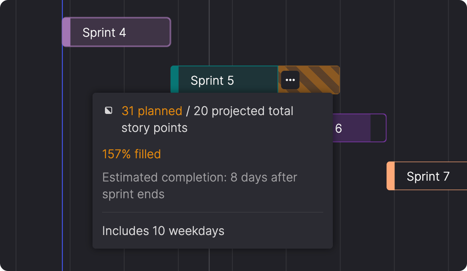Open the Sprint 5 more options ellipsis
This screenshot has height=271, width=467.
point(290,80)
